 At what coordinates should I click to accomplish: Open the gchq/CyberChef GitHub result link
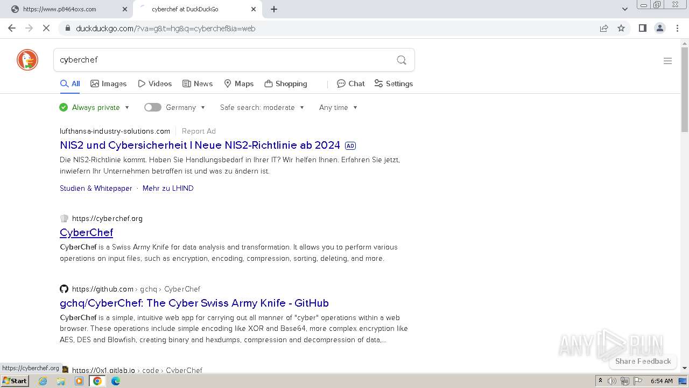194,303
